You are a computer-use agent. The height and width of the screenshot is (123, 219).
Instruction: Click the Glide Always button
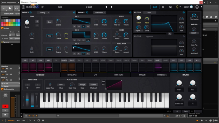tap(82, 85)
